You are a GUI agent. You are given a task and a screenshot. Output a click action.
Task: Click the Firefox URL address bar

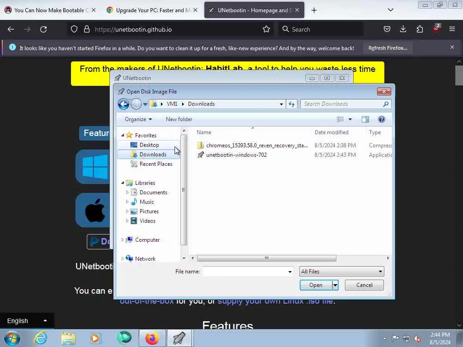[x=171, y=29]
